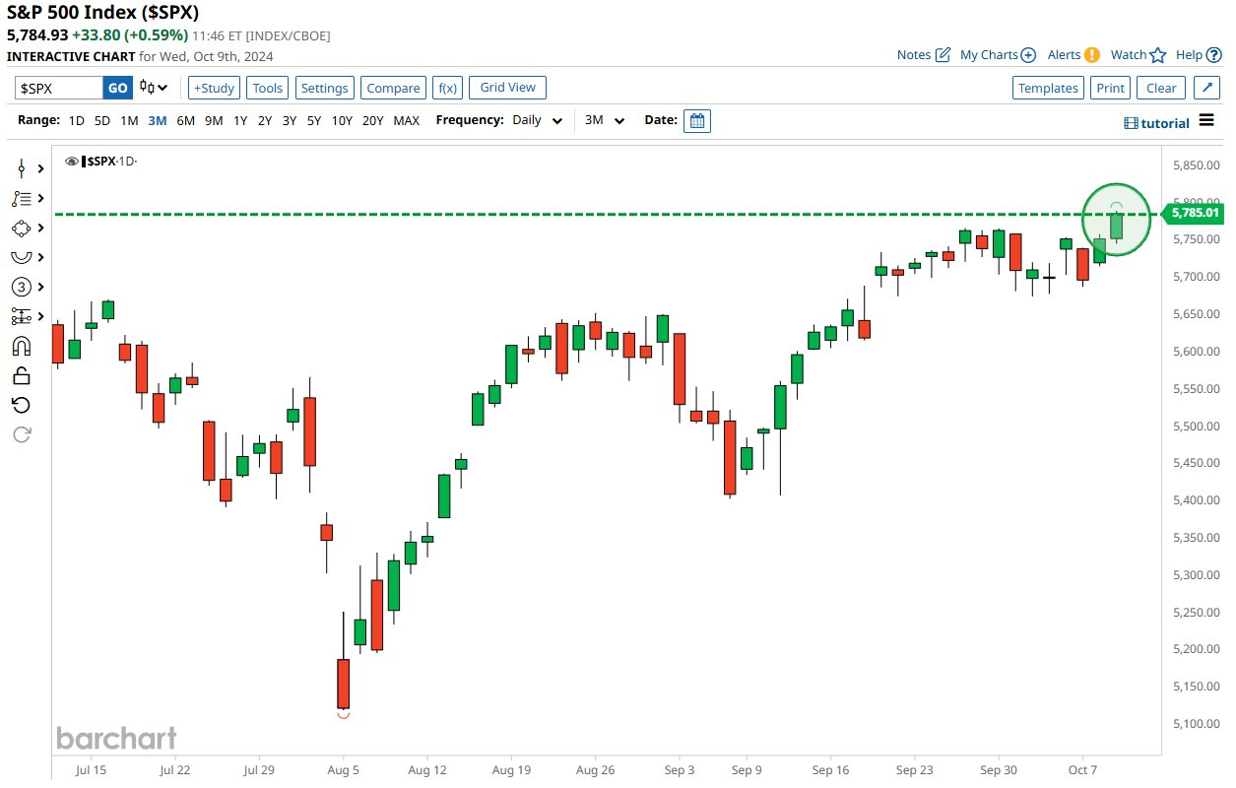Viewport: 1236px width, 788px height.
Task: Expand the trend line tool chevron
Action: pyautogui.click(x=41, y=198)
